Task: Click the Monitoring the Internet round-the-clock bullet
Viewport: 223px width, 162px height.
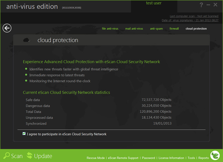Action: coord(60,81)
